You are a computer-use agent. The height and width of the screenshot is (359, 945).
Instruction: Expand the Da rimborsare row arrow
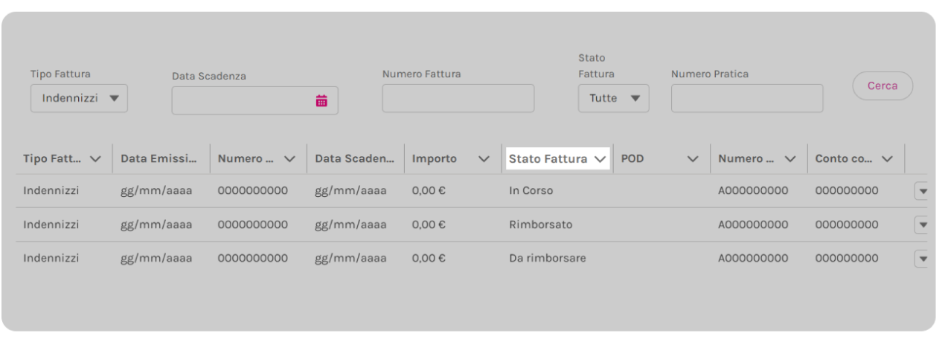click(x=923, y=259)
